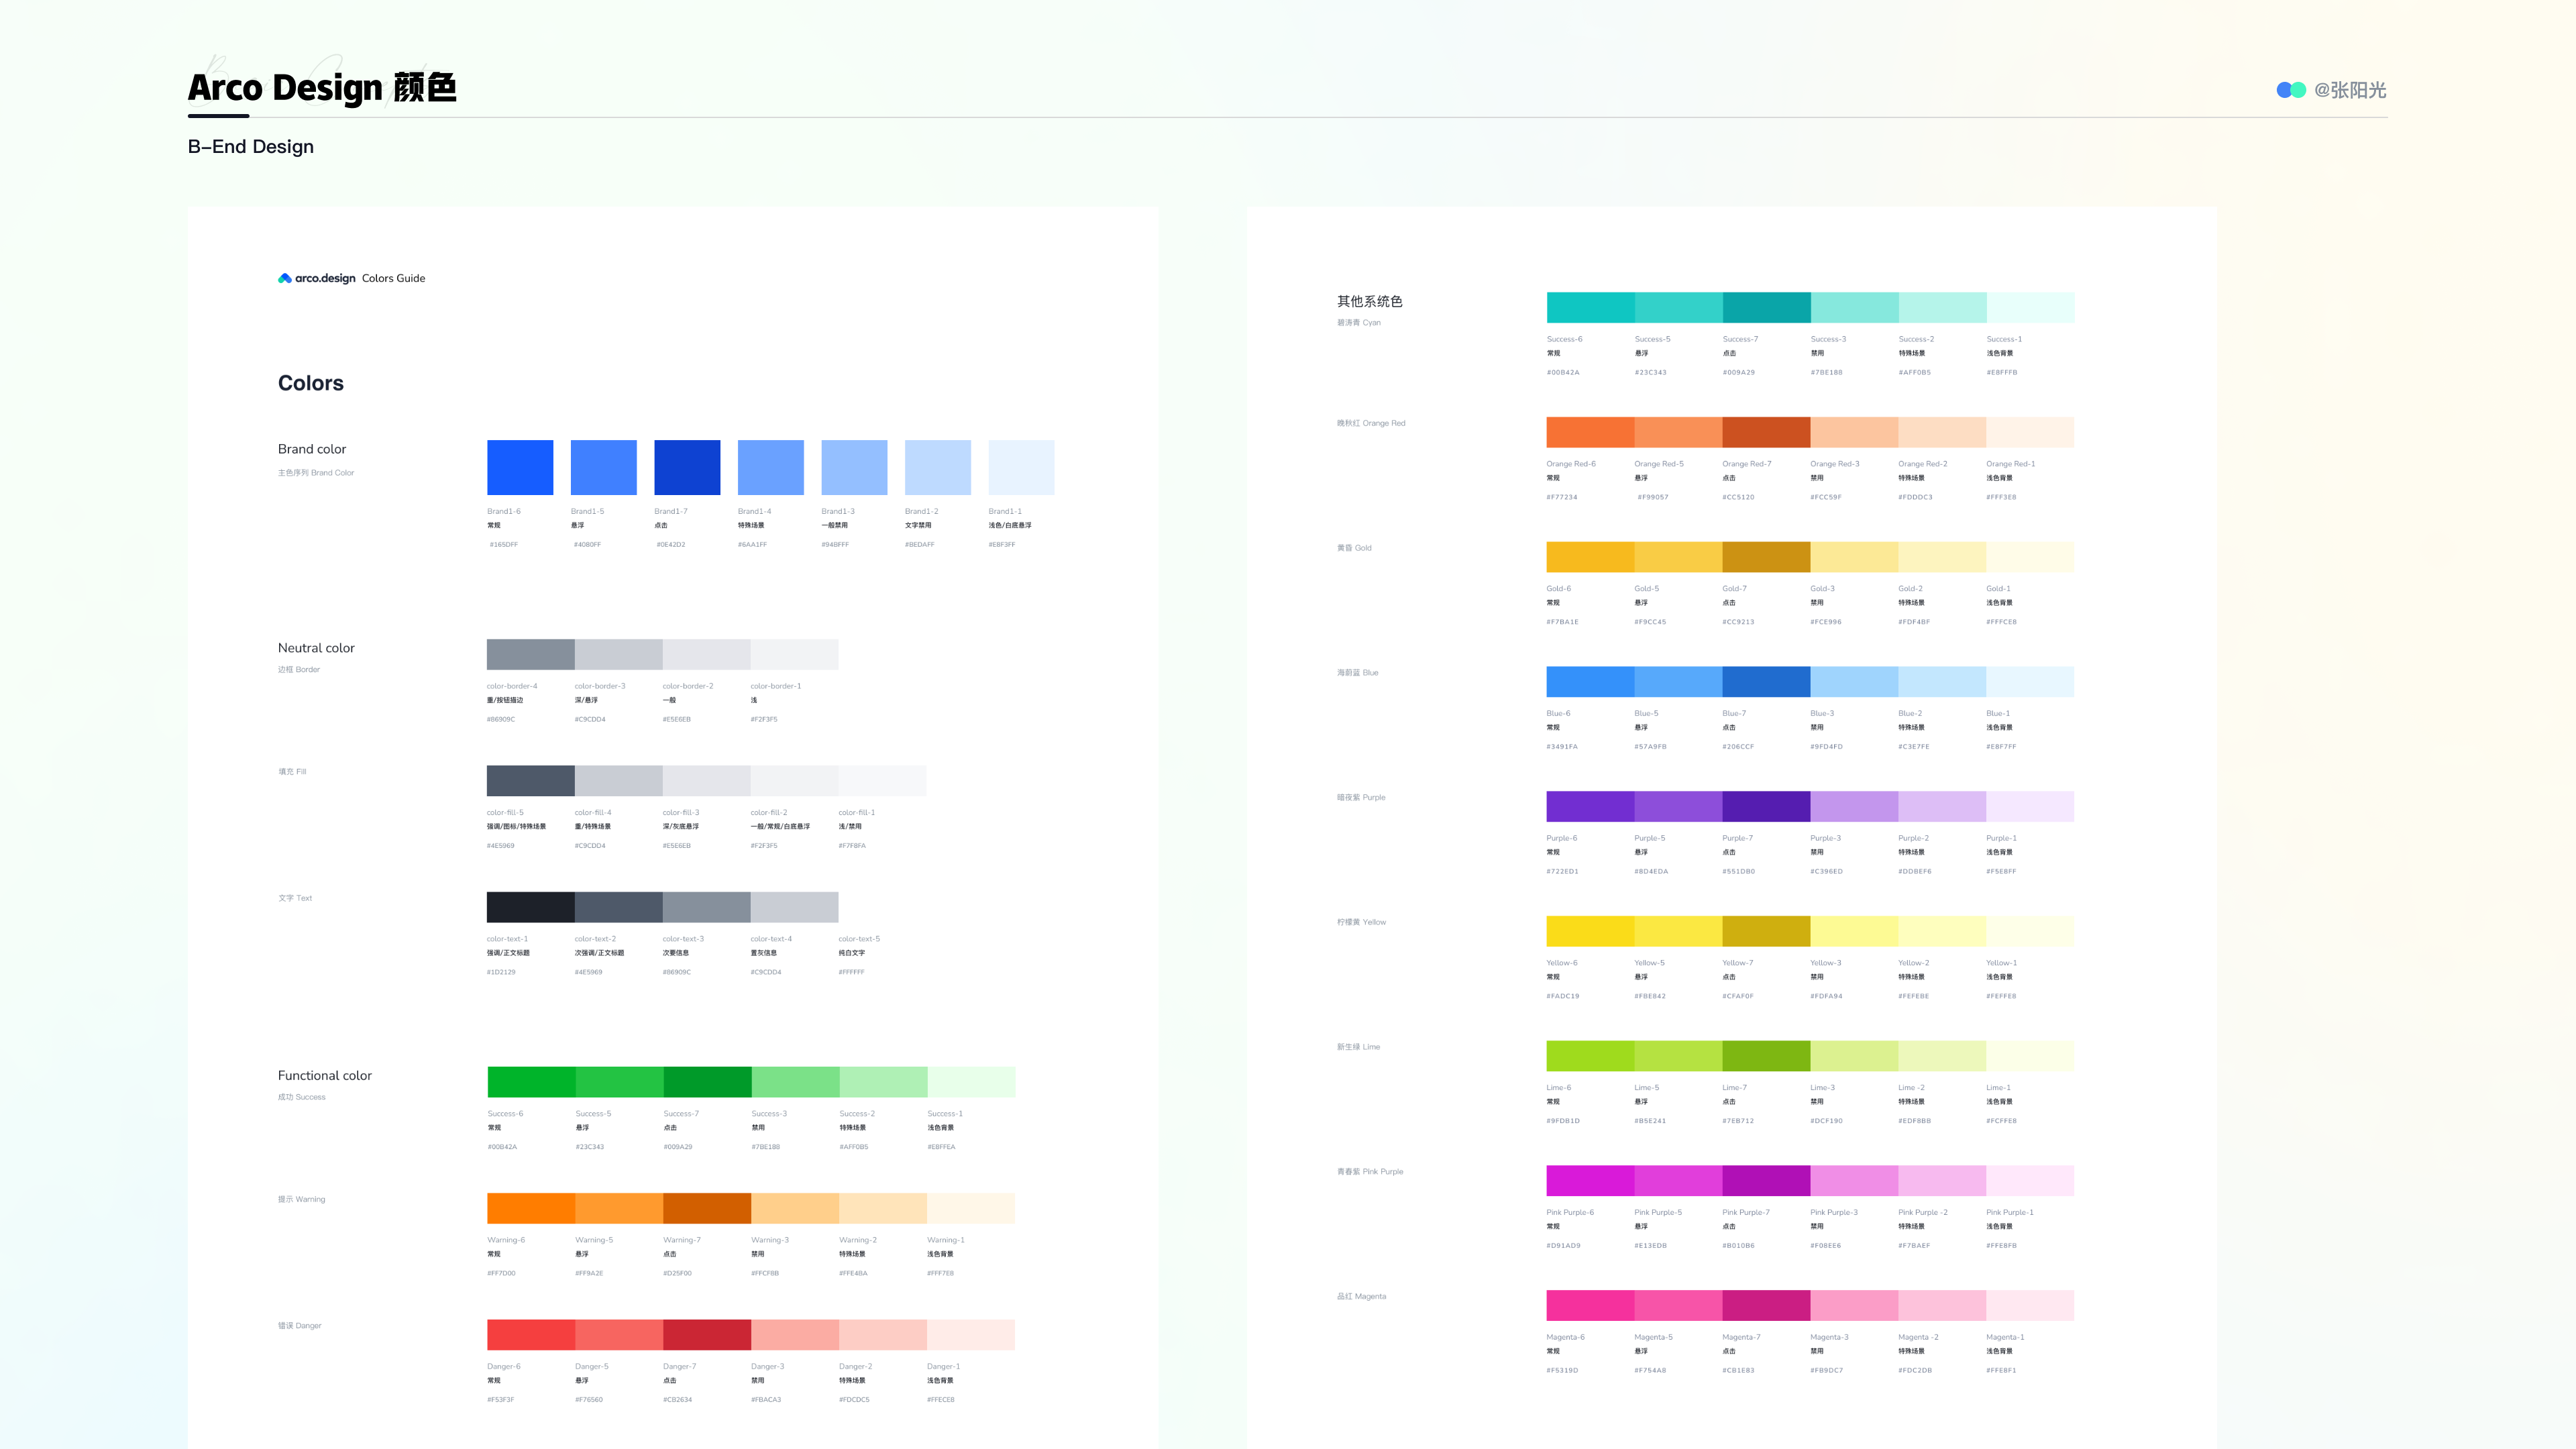Viewport: 2576px width, 1449px height.
Task: Choose the dark Brand1-7 swatch
Action: [x=687, y=467]
